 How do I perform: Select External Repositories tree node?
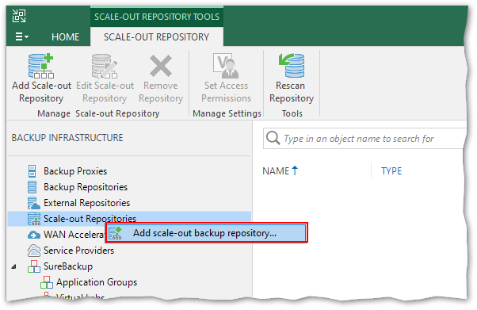(86, 203)
